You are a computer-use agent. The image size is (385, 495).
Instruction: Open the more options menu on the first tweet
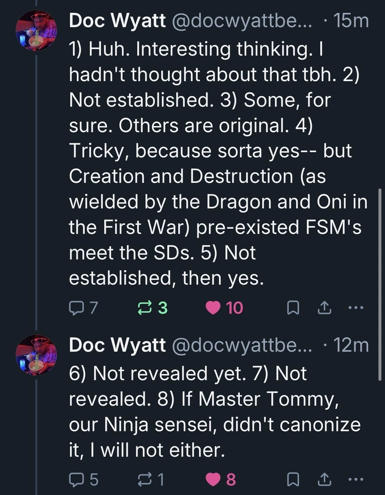pyautogui.click(x=356, y=307)
